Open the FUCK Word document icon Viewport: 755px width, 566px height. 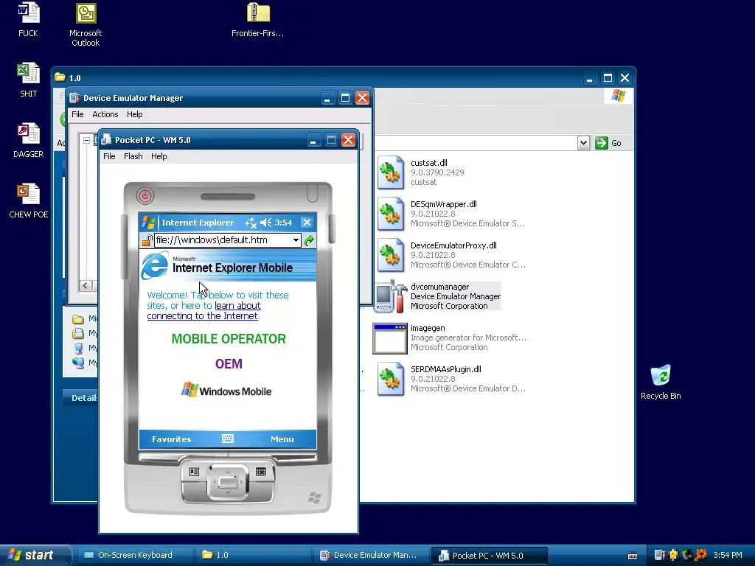coord(28,21)
